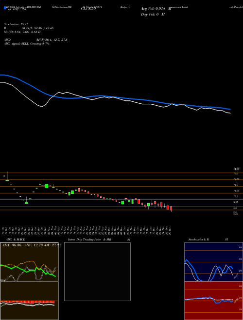Click the ADX '(MGR) 36.4, 12.7, 27.3' values

pyautogui.click(x=52, y=40)
